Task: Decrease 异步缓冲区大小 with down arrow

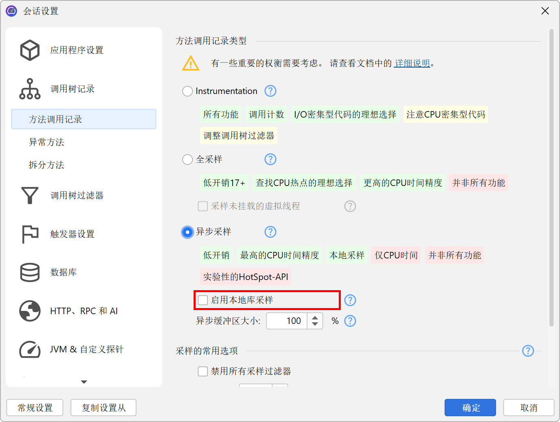Action: 315,324
